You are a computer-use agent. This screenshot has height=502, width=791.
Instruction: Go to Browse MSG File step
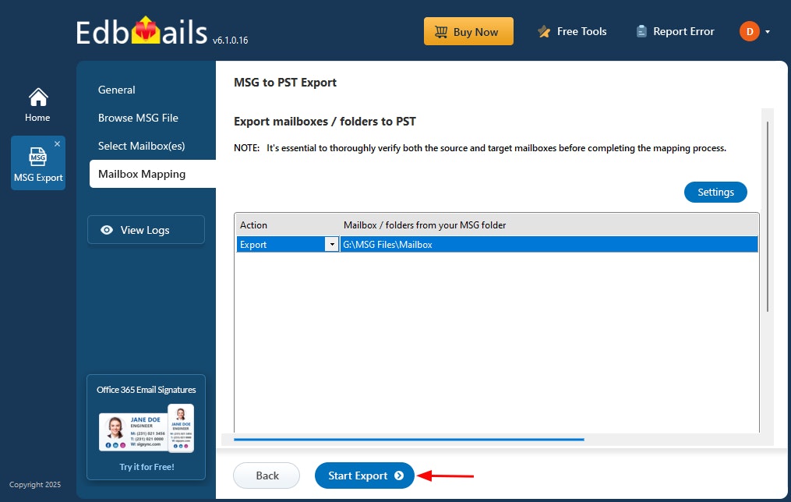(x=138, y=118)
